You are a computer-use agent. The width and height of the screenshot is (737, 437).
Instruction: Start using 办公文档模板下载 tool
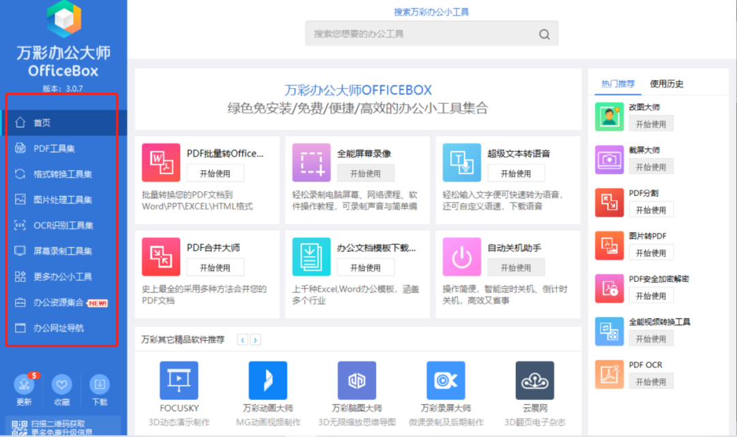click(x=366, y=268)
